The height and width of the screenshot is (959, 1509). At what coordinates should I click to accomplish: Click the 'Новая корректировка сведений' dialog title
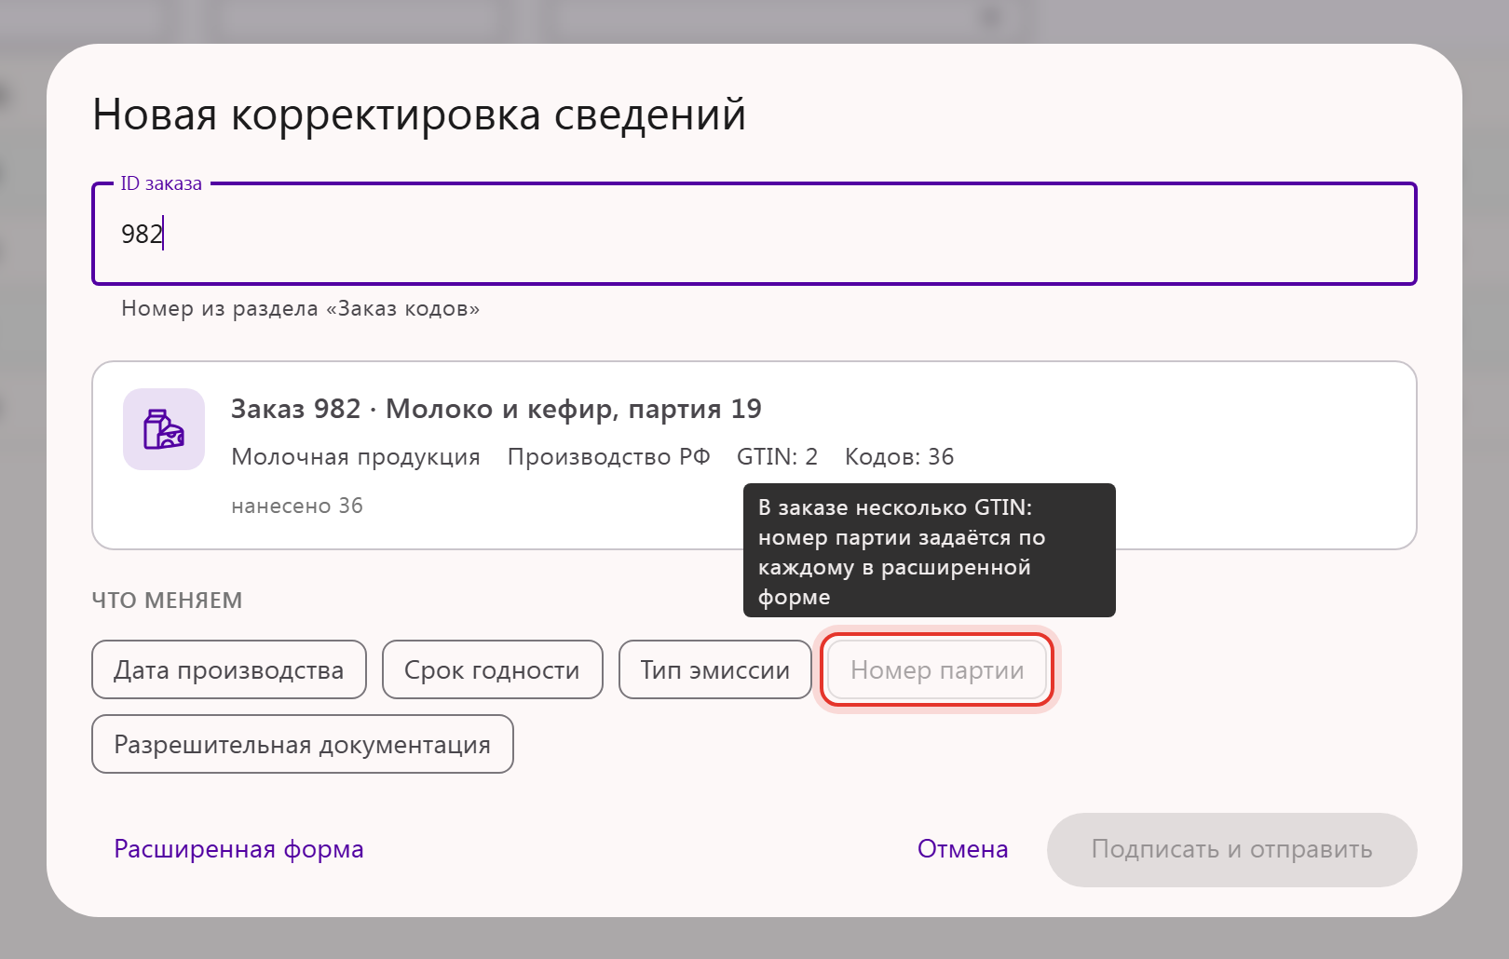coord(419,115)
